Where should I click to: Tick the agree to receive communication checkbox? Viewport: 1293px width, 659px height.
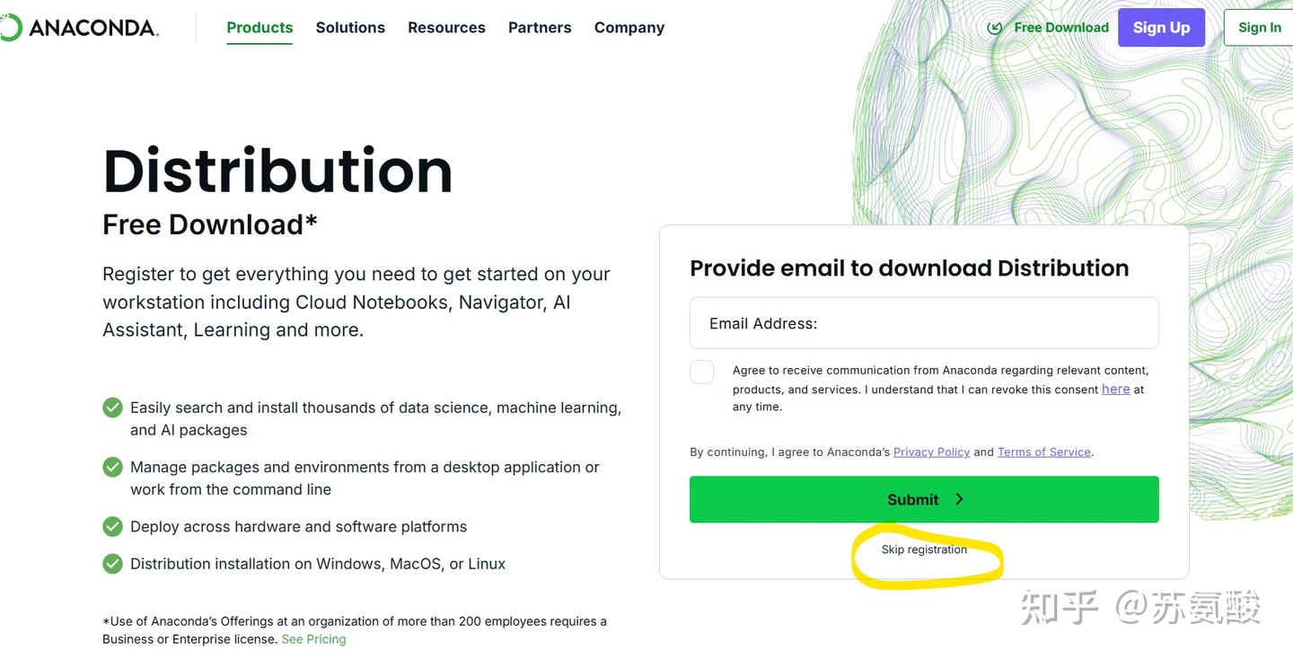pyautogui.click(x=702, y=372)
